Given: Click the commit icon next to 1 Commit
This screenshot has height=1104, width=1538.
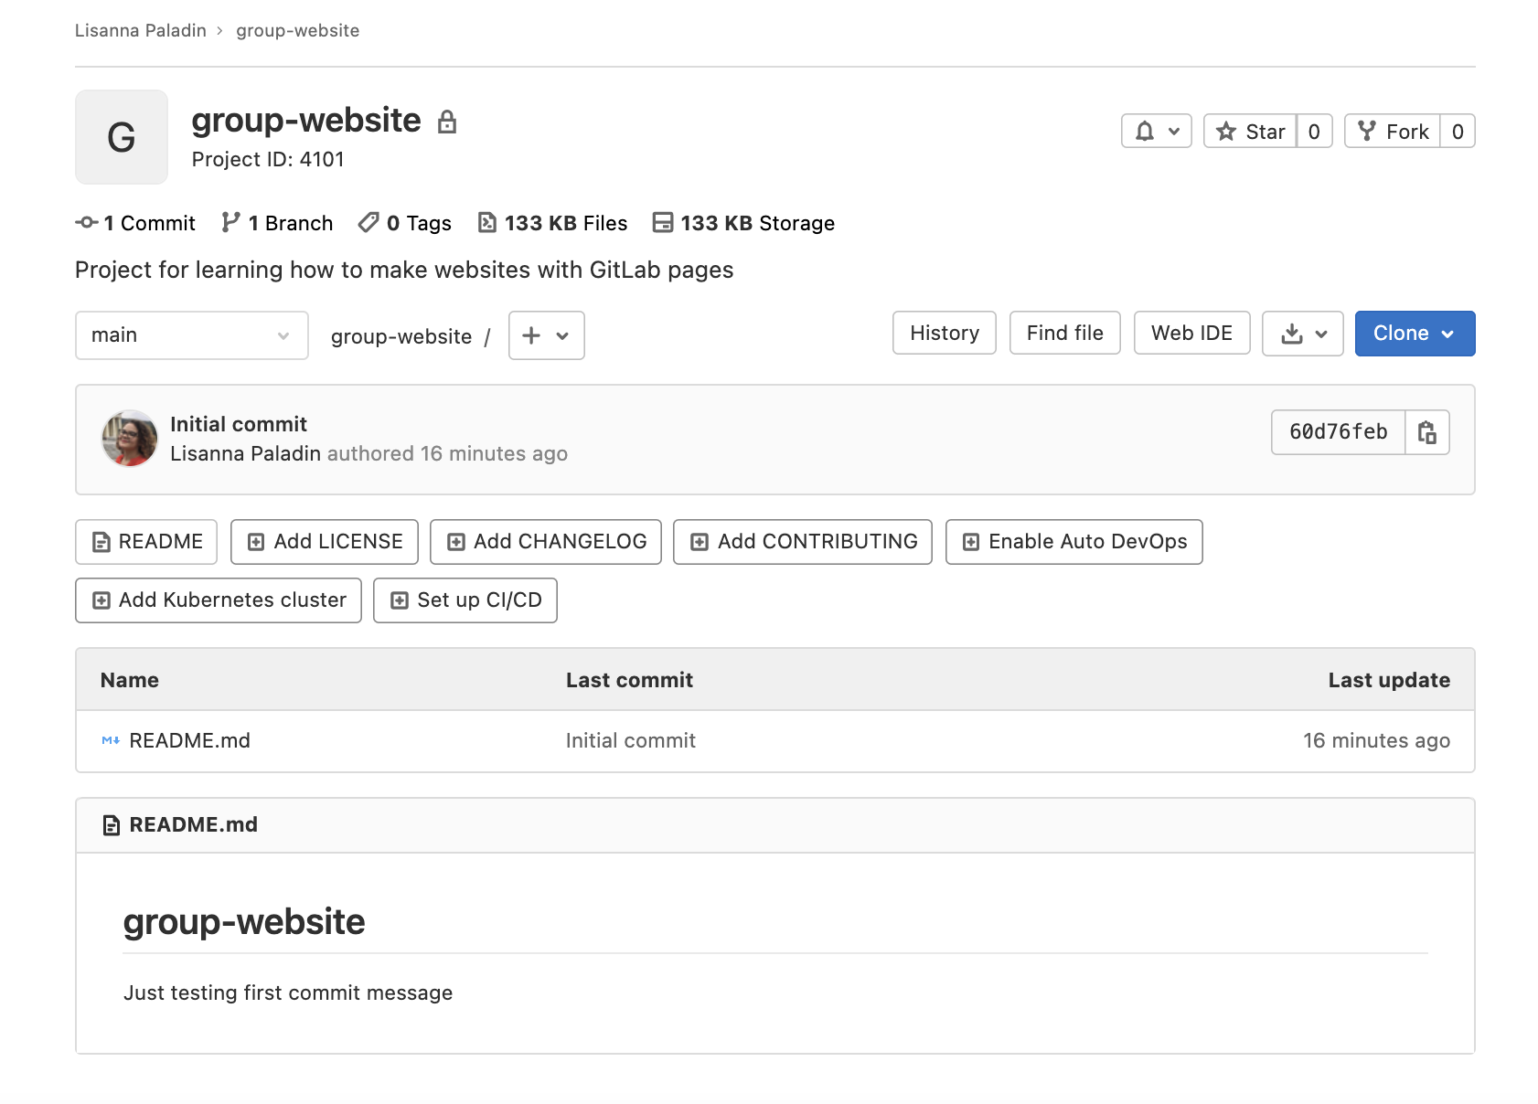Looking at the screenshot, I should pos(85,222).
